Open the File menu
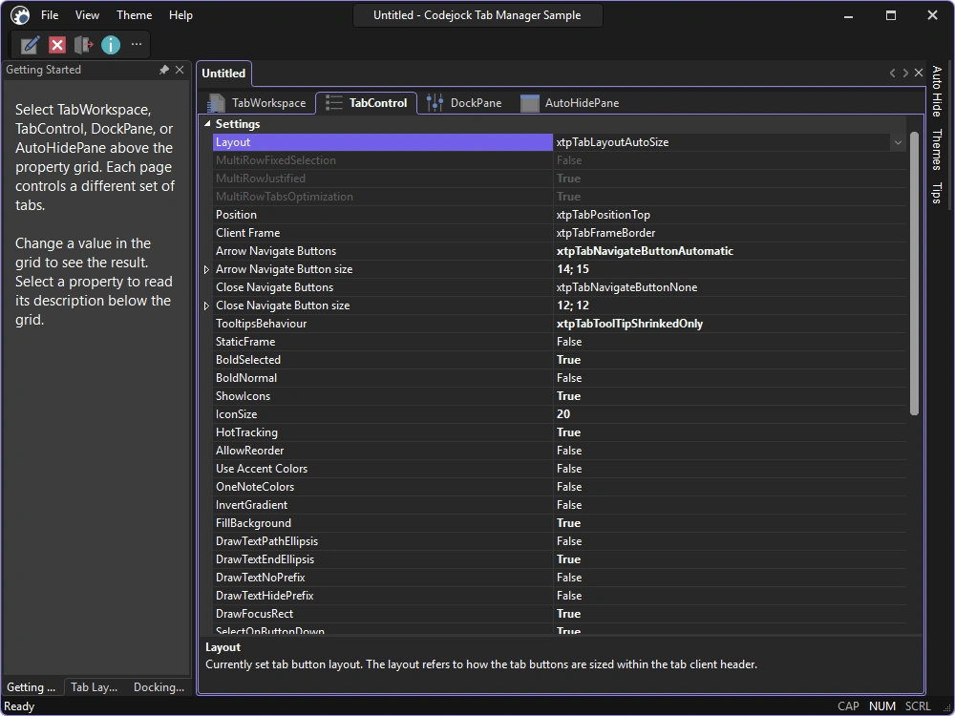 pyautogui.click(x=50, y=15)
